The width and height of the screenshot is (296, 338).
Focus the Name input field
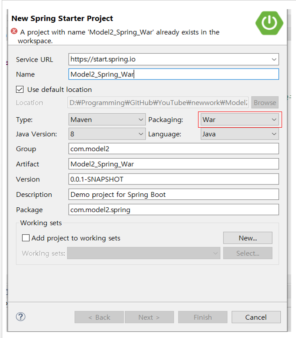tap(174, 74)
